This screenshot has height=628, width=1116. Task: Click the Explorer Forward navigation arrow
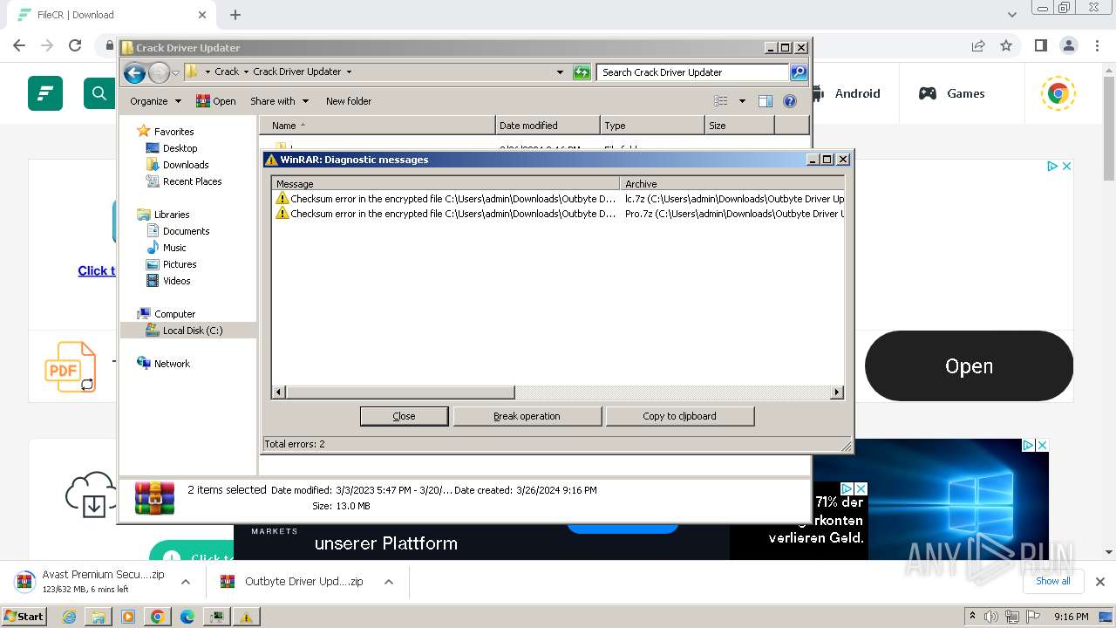(159, 72)
